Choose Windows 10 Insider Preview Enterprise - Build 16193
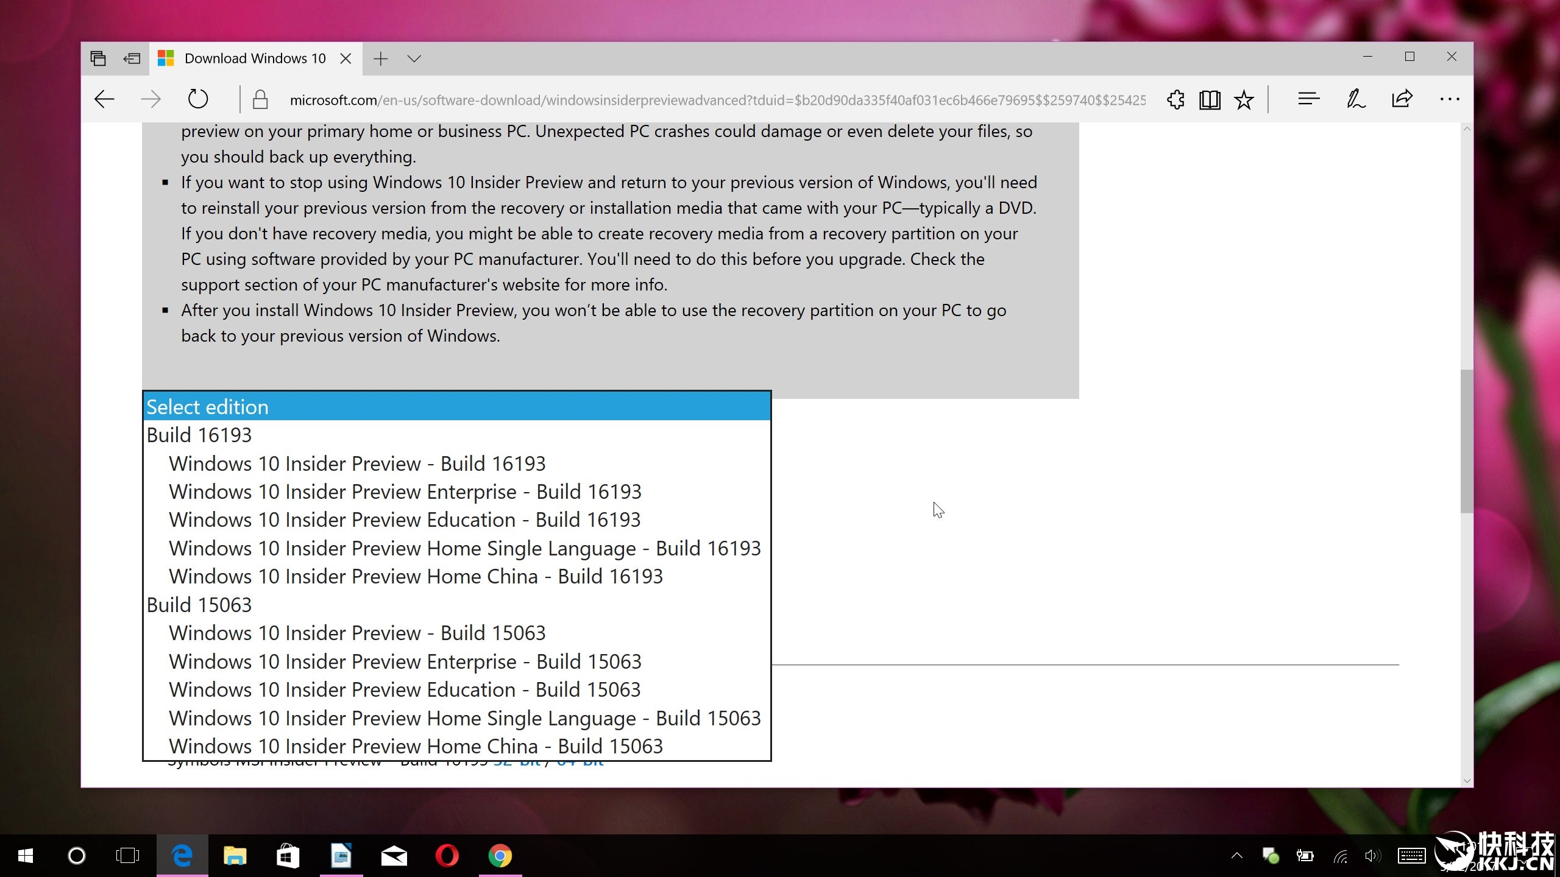 405,491
